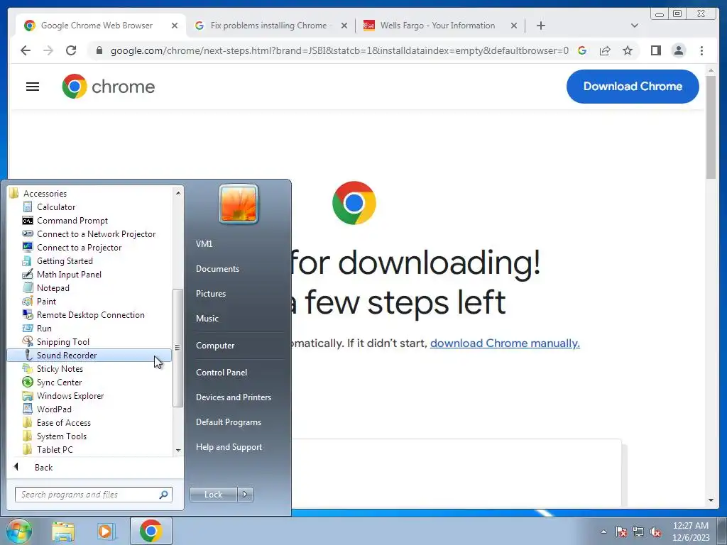
Task: Click the volume muted tray icon
Action: (x=655, y=532)
